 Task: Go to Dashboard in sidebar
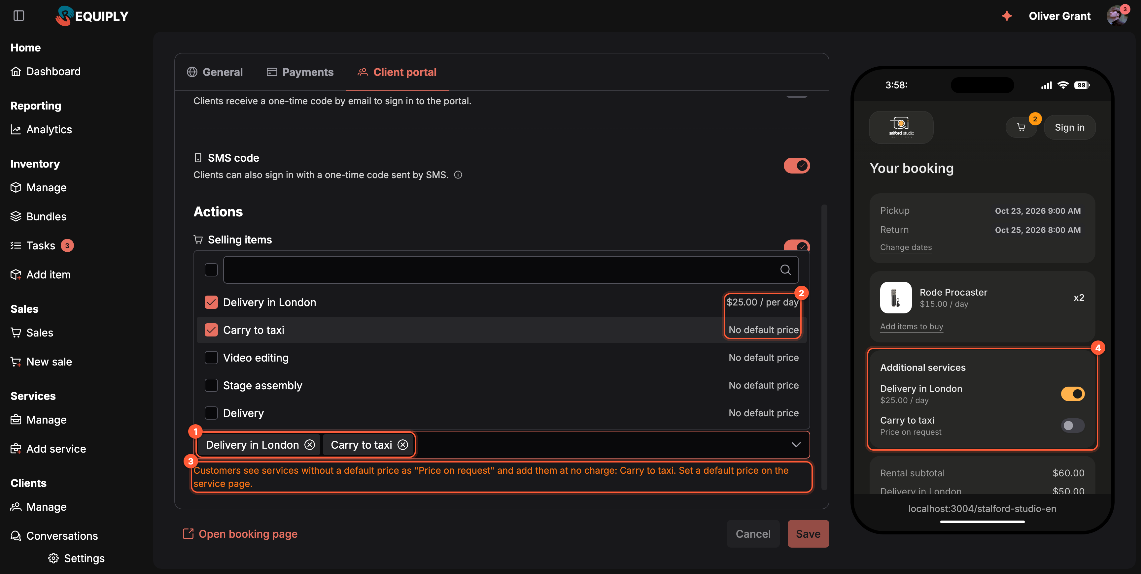(x=46, y=71)
